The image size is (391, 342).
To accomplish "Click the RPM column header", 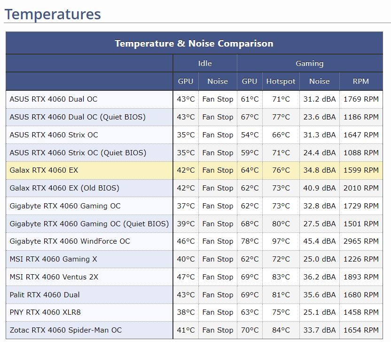I will coord(361,81).
